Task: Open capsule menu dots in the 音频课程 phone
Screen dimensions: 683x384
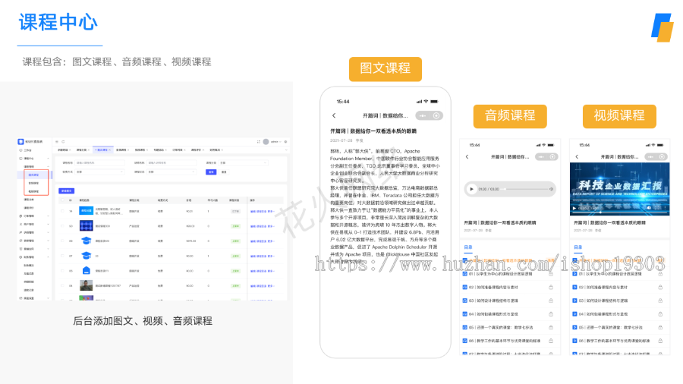Action: (541, 157)
